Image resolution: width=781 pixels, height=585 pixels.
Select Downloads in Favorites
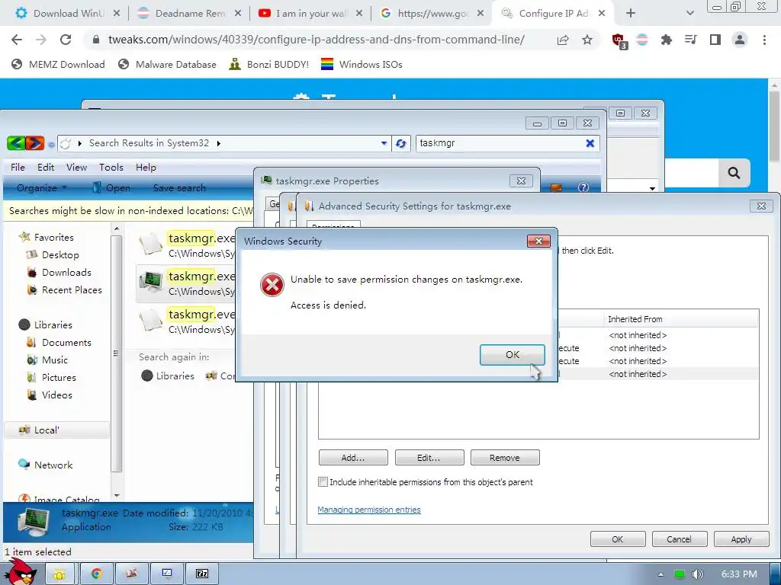click(x=66, y=273)
